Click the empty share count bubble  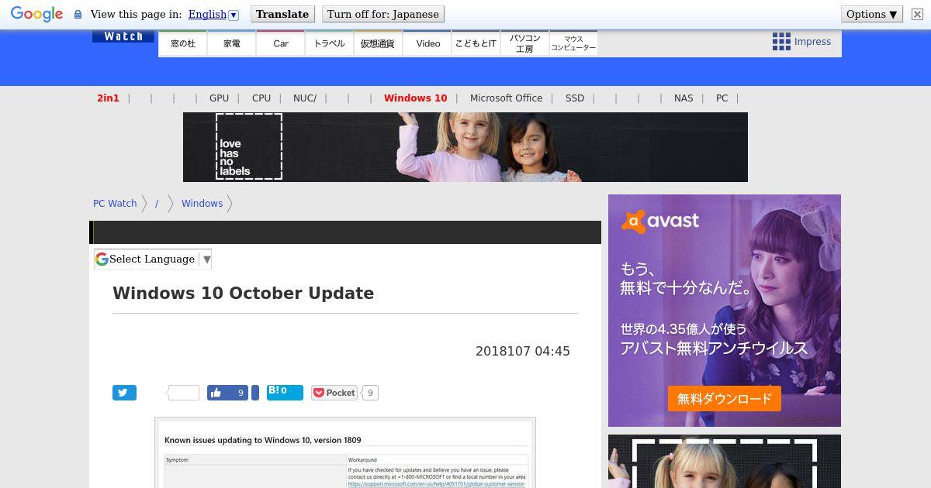(183, 393)
